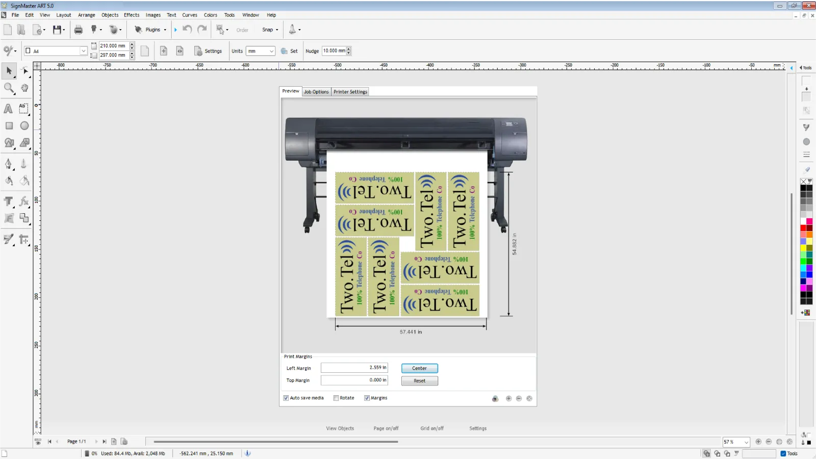The width and height of the screenshot is (816, 459).
Task: Toggle Auto save media checkbox
Action: click(x=286, y=398)
